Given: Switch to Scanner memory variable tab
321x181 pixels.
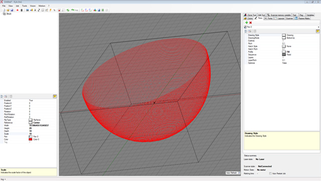Looking at the screenshot, I should point(279,15).
